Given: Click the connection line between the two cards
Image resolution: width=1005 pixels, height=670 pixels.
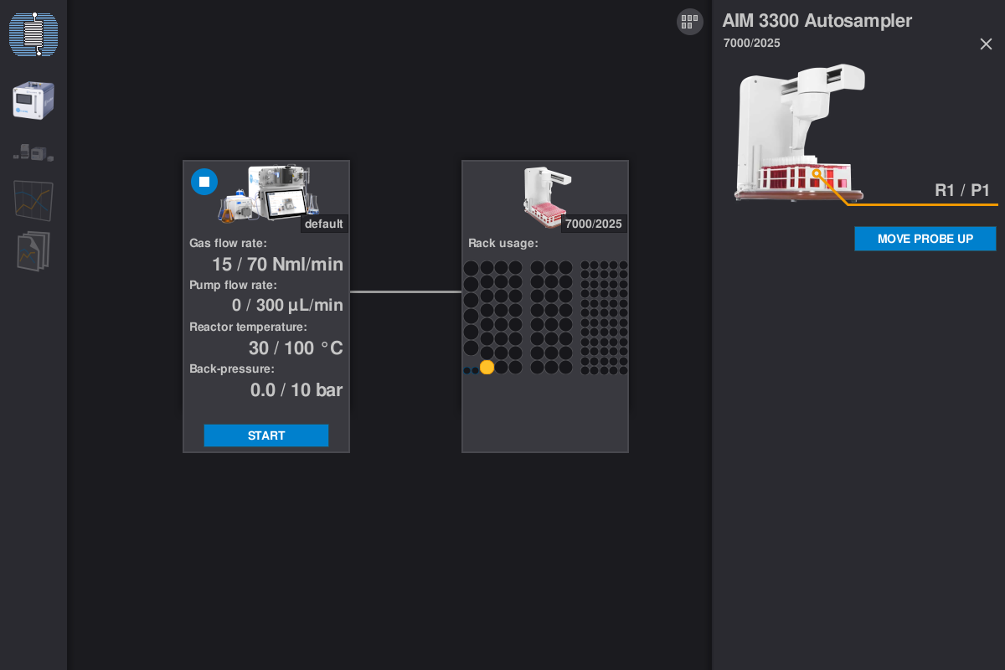Looking at the screenshot, I should (405, 291).
